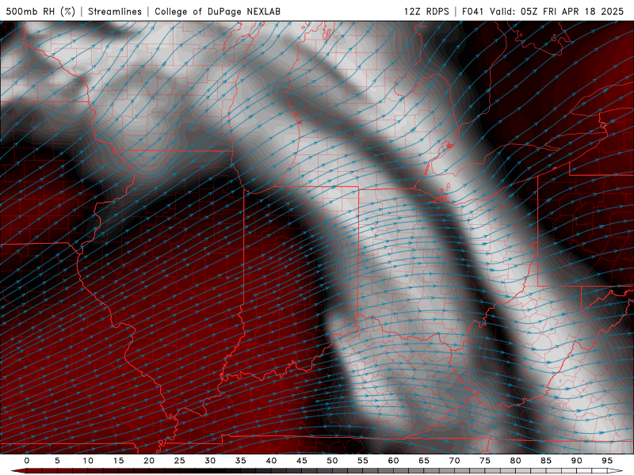Click the 85 label on the colorbar
The image size is (634, 475).
(x=546, y=461)
